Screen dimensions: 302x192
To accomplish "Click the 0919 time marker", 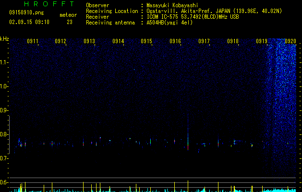I will 262,41.
